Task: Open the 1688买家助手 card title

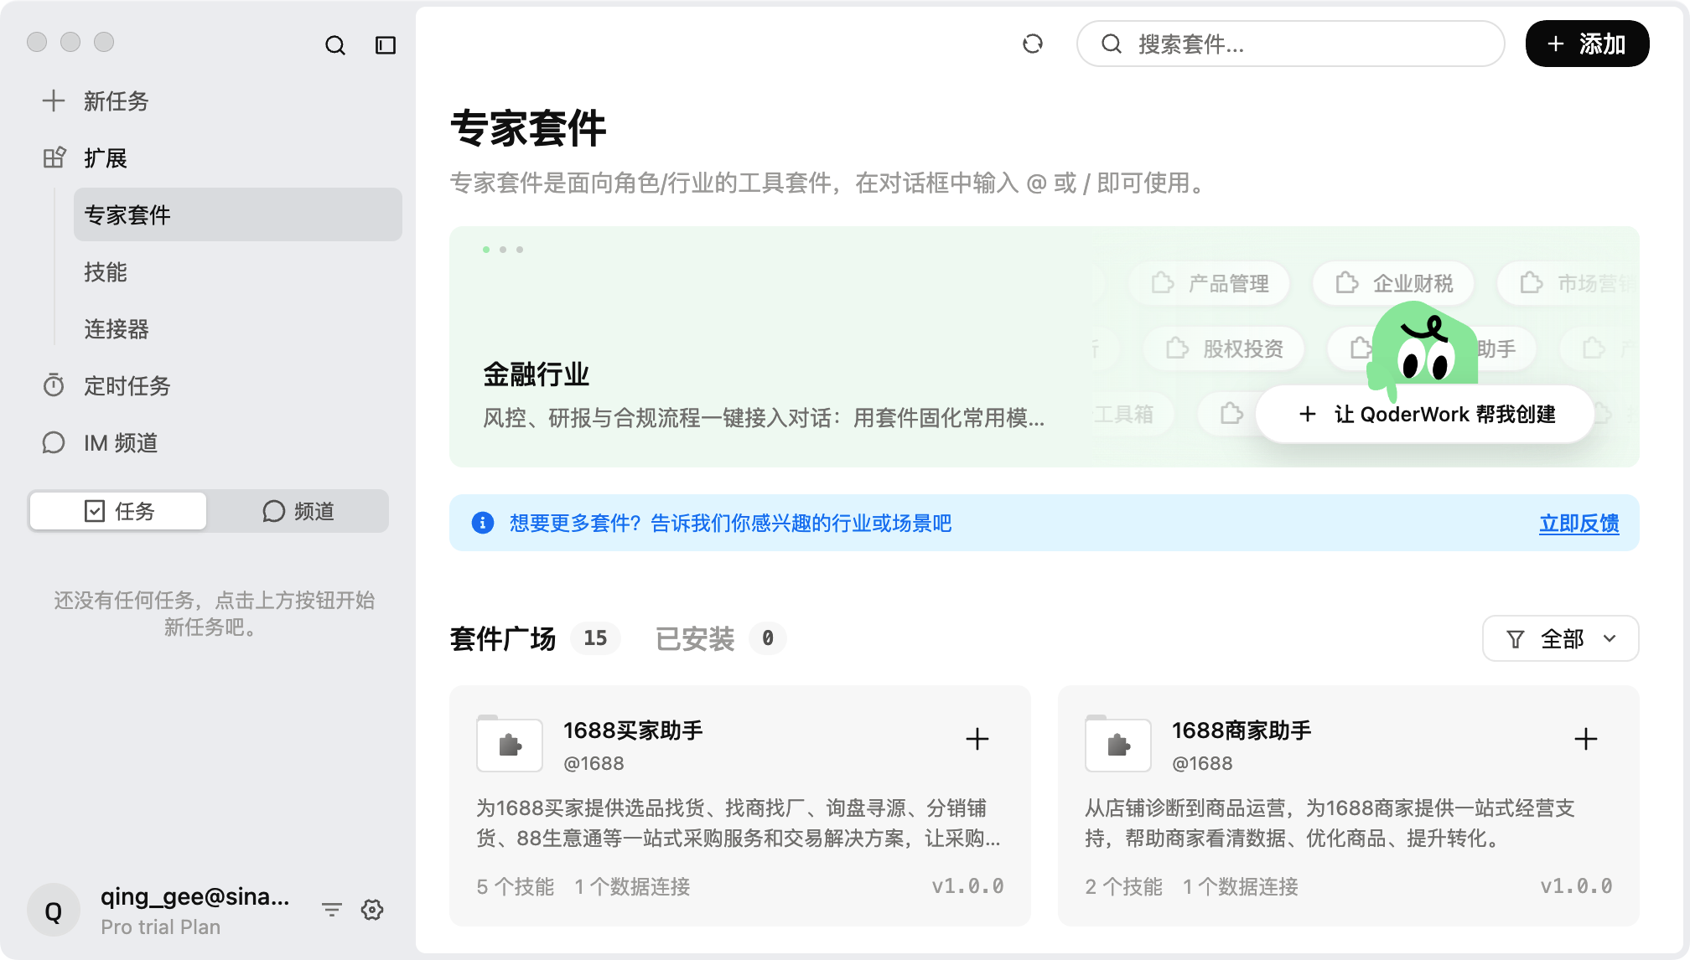Action: [x=633, y=730]
